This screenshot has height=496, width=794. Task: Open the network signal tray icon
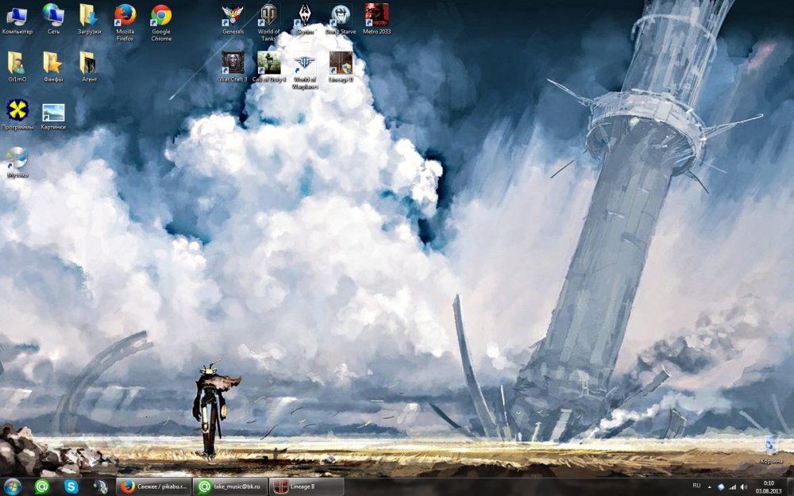point(732,487)
